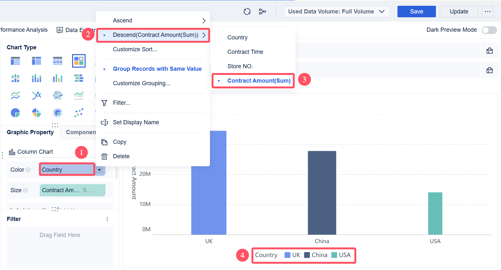
Task: Click the Size settings gear icon
Action: (x=26, y=190)
